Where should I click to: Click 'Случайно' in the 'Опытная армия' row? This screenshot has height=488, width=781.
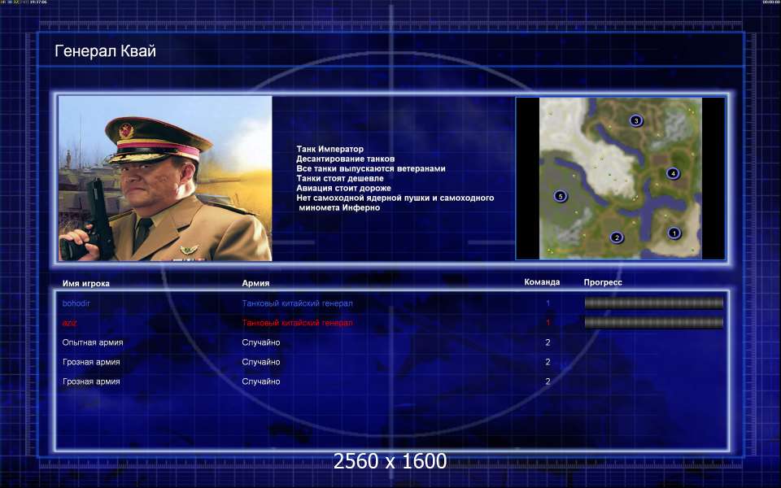261,342
